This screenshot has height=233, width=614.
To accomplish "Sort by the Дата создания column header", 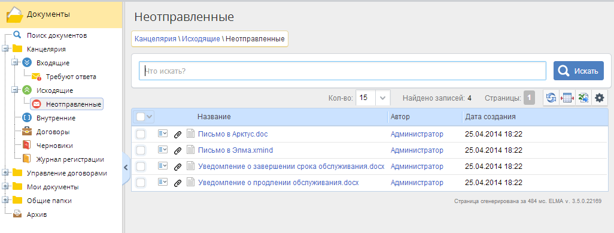I will pos(490,116).
